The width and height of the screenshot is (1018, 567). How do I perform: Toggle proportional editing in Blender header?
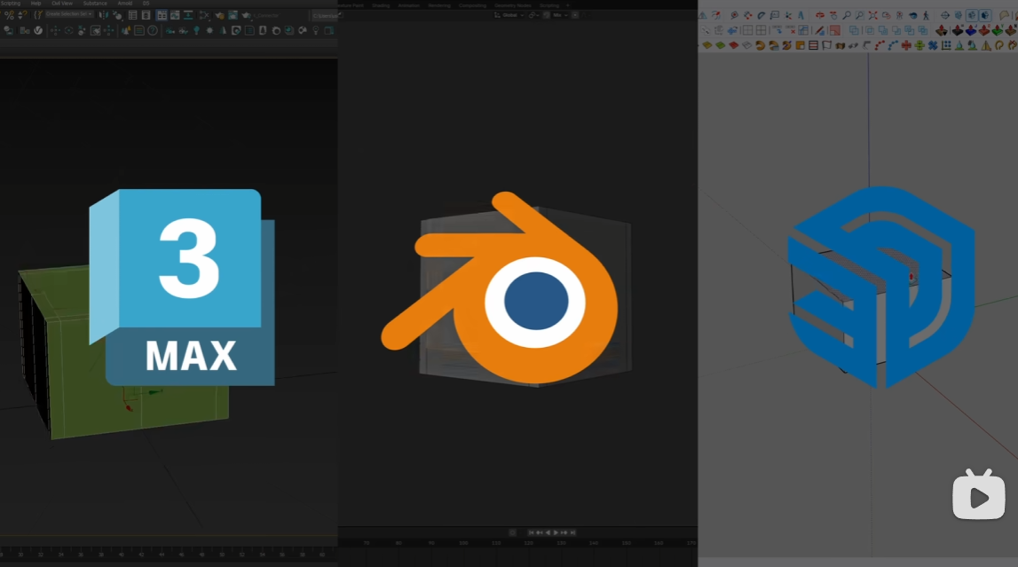click(575, 15)
